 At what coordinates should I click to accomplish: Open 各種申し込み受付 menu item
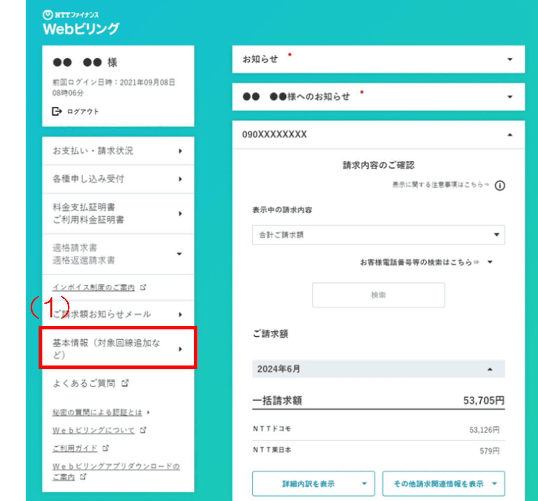[118, 179]
